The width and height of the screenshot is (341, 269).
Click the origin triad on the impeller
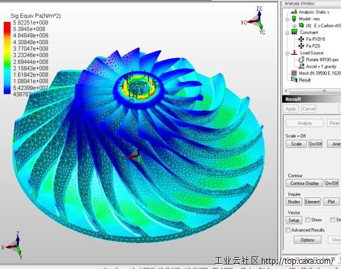pos(135,157)
